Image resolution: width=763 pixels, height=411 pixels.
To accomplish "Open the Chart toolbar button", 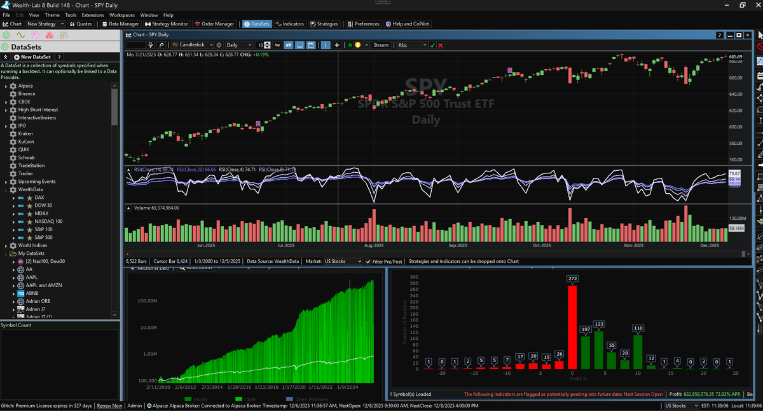I will tap(12, 24).
